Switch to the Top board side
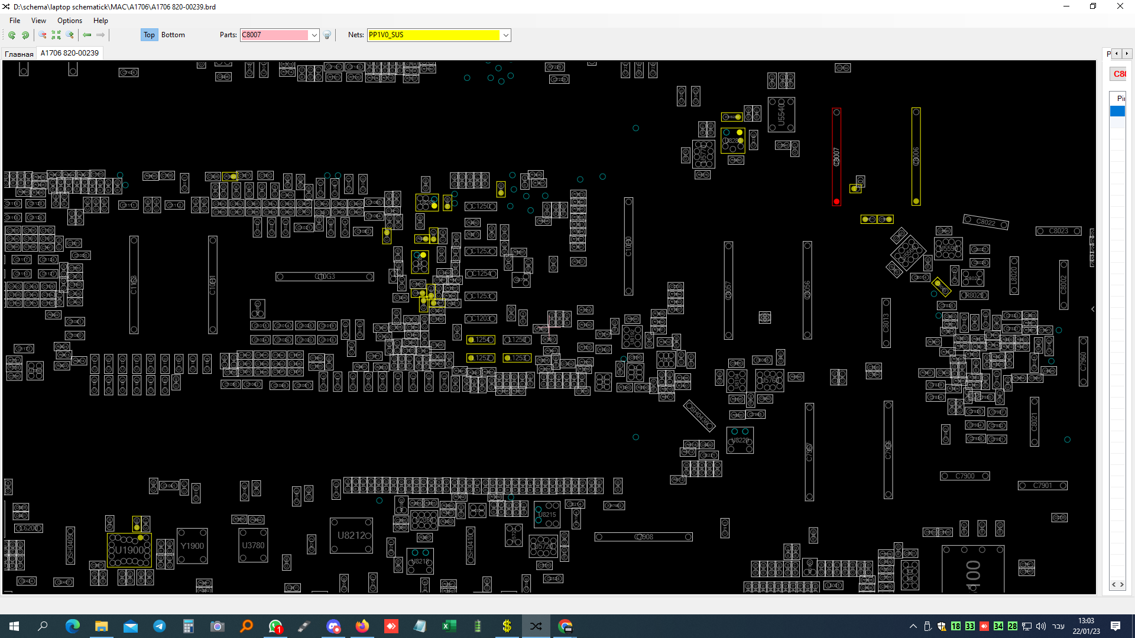Image resolution: width=1135 pixels, height=638 pixels. (x=149, y=35)
